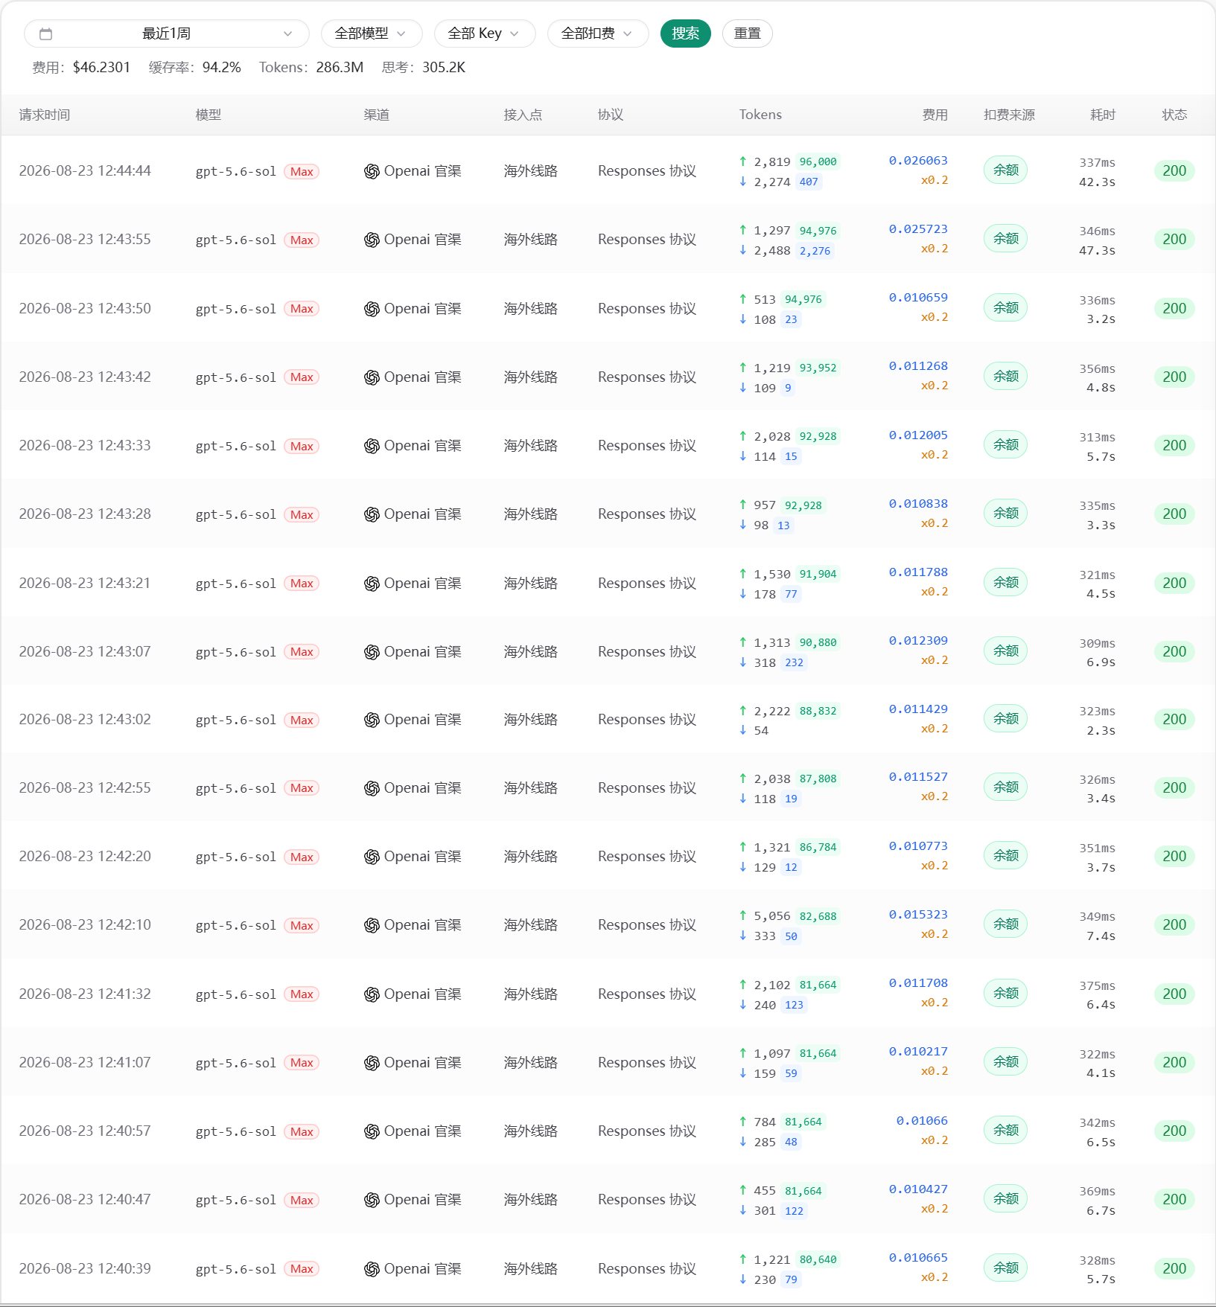This screenshot has width=1216, height=1307.
Task: Click the OpenAI logo in the 12:43:50 row
Action: [x=372, y=309]
